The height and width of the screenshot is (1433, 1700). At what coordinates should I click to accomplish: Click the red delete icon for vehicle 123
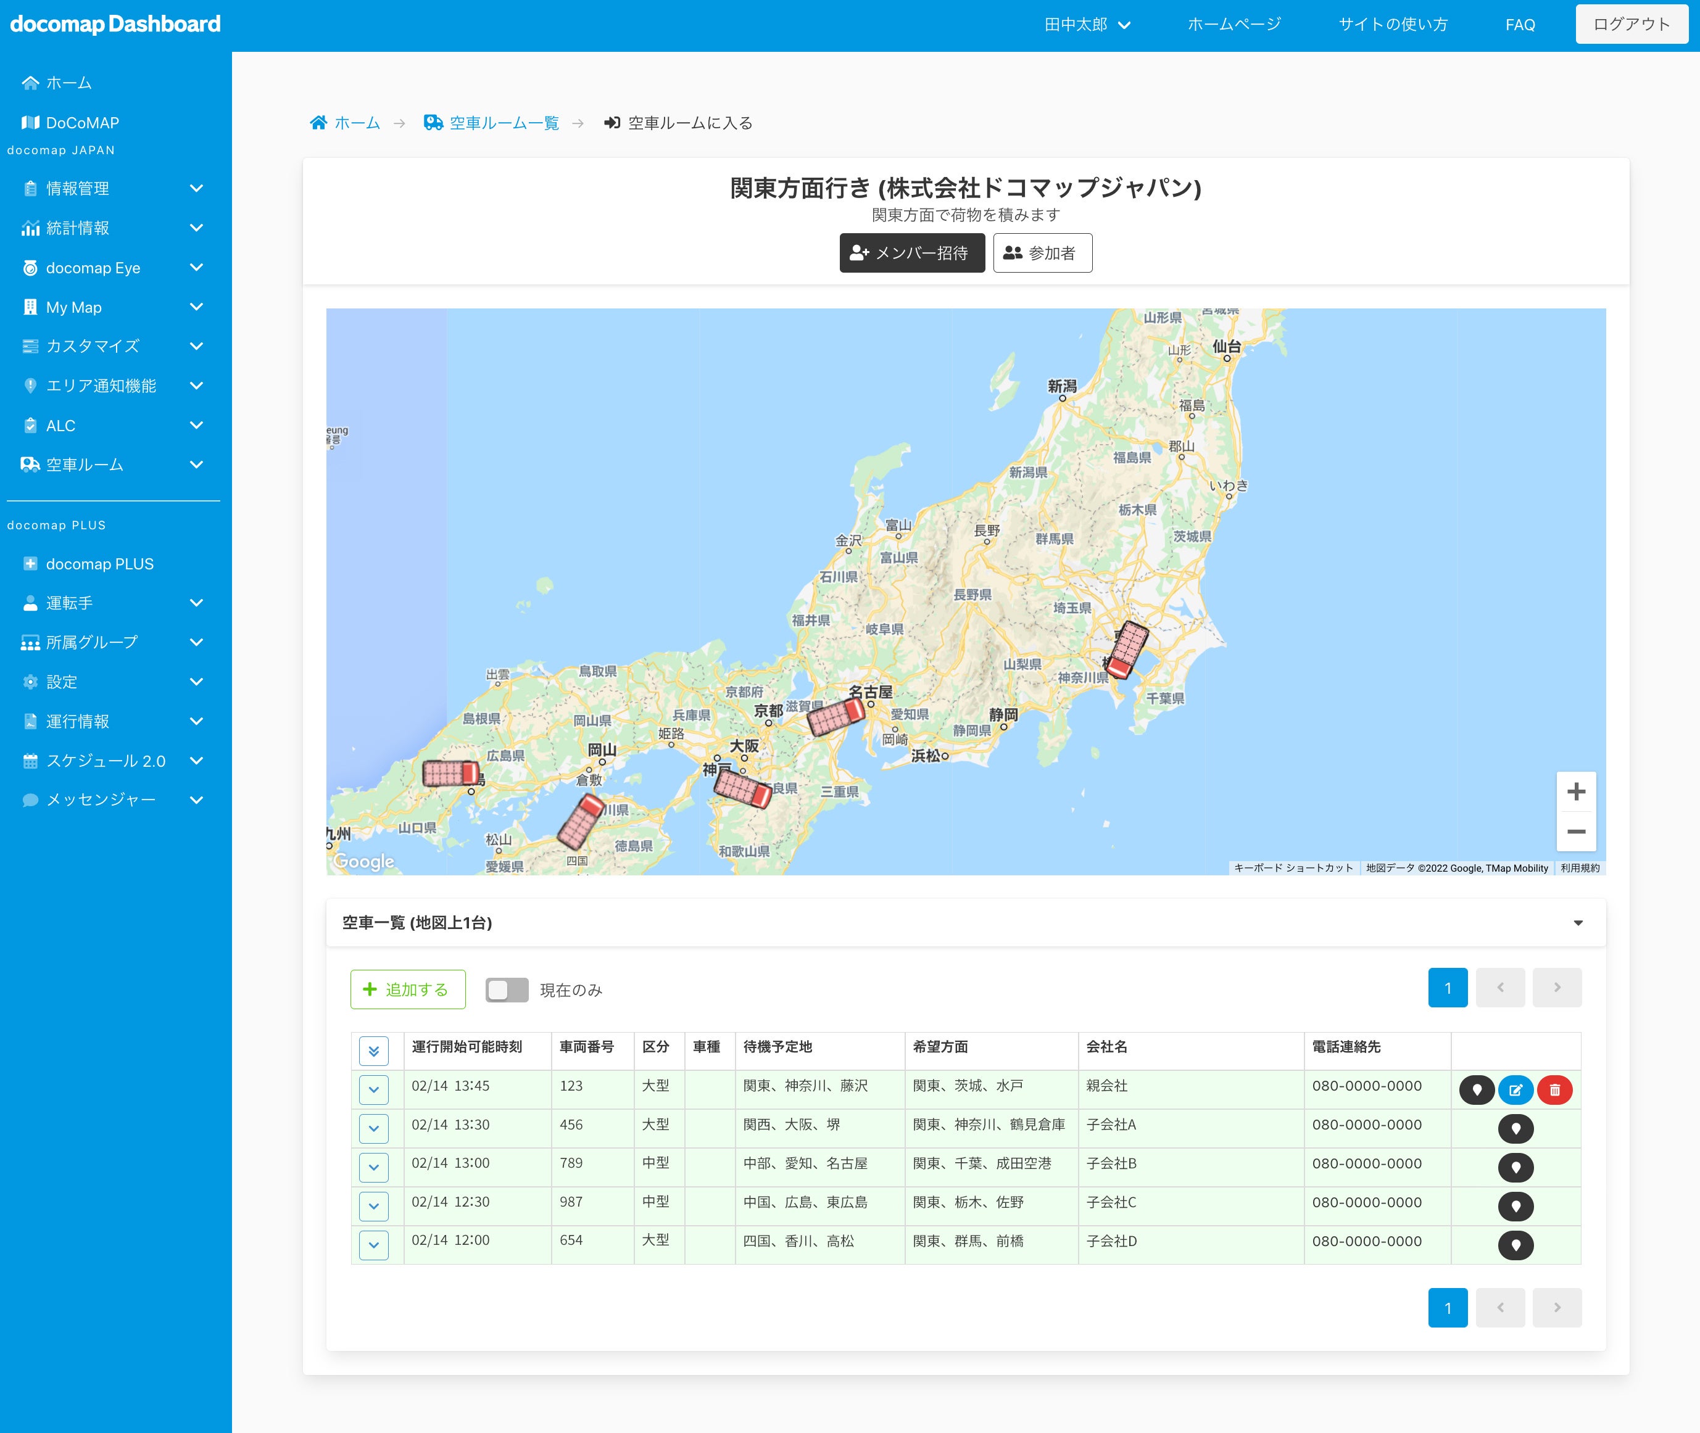[x=1554, y=1089]
